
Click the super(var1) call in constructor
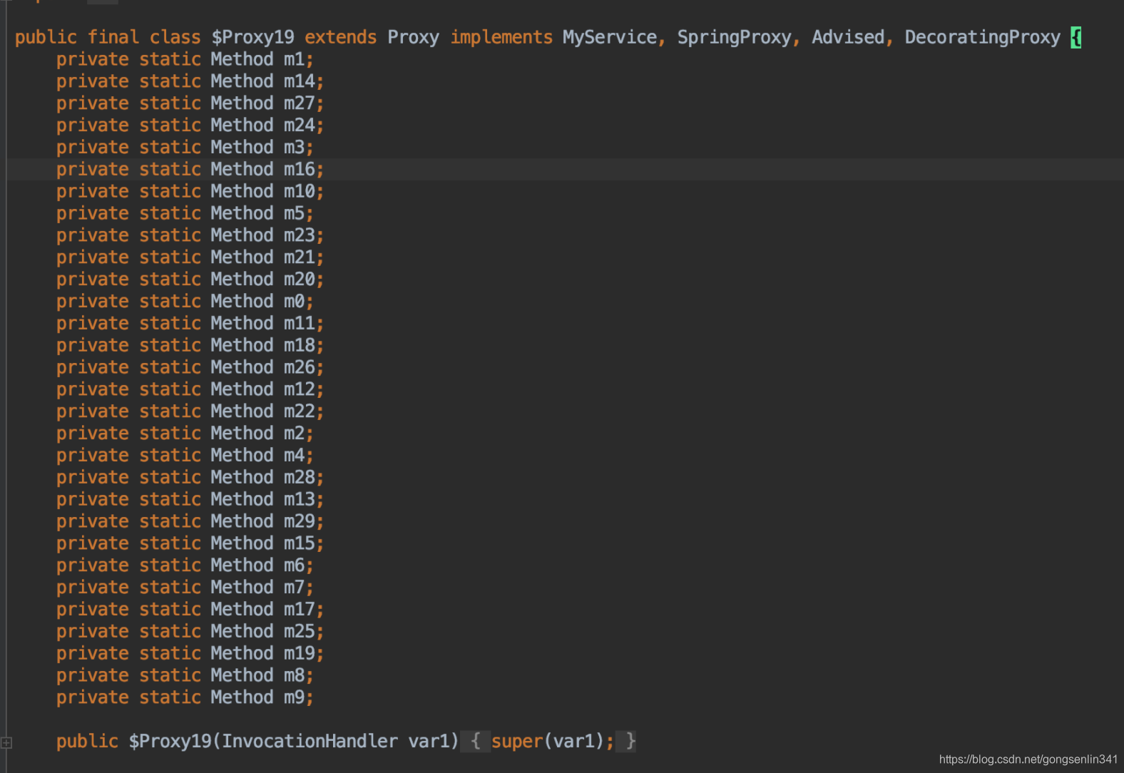click(x=548, y=742)
